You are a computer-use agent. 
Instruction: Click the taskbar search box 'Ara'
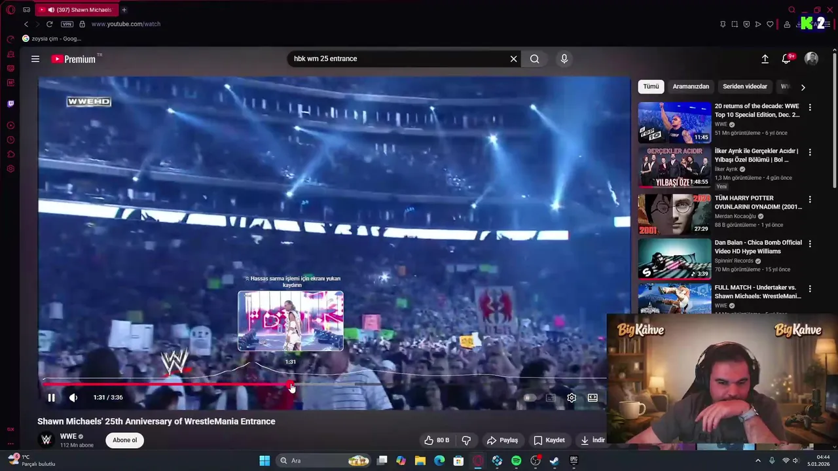tap(323, 461)
